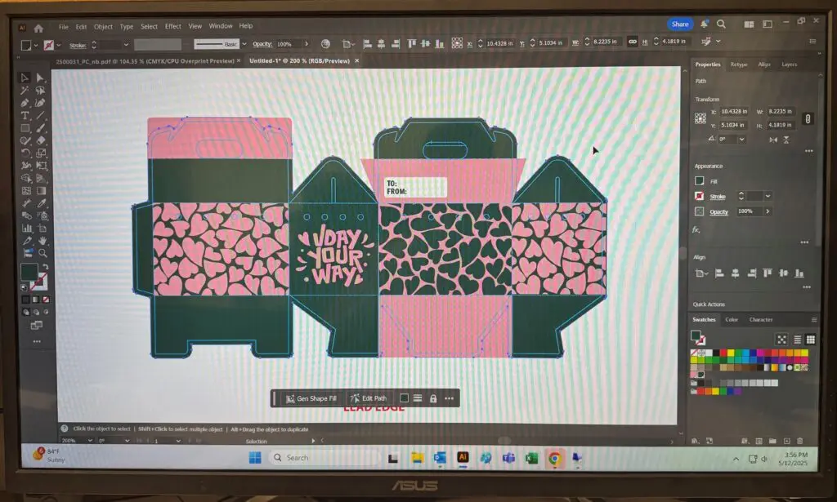Click the Recolor Artwork wheel icon

pos(325,44)
